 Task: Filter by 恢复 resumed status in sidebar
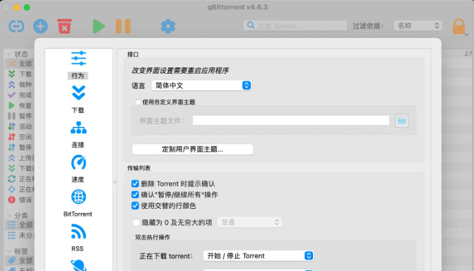(x=20, y=105)
